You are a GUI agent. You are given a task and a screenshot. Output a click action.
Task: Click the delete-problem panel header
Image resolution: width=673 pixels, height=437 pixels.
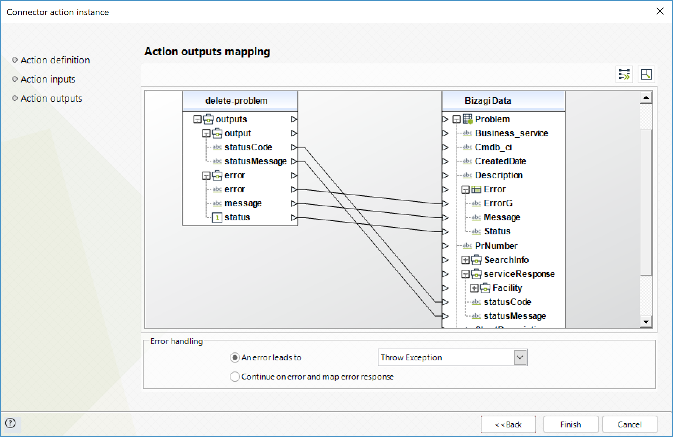(240, 101)
